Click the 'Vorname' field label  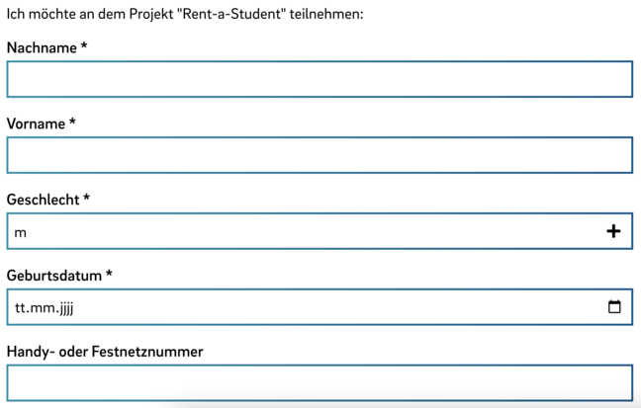click(36, 124)
